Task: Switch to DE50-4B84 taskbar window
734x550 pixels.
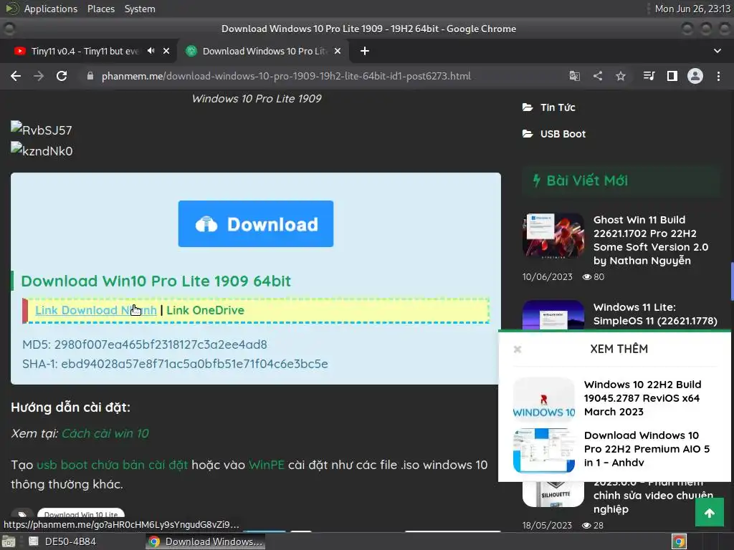Action: (x=63, y=541)
